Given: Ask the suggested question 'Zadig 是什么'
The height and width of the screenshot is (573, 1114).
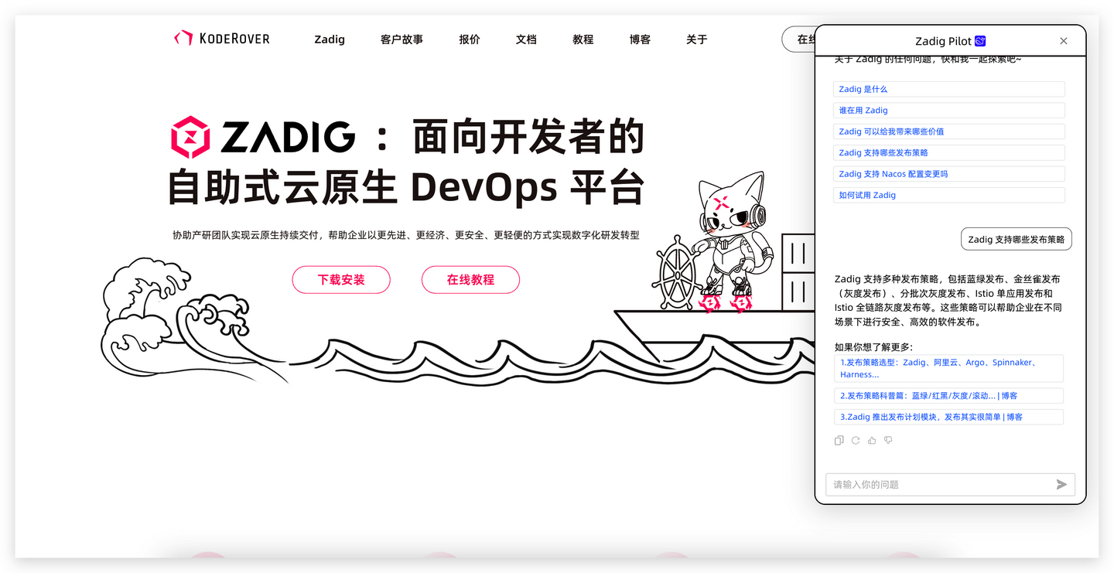Looking at the screenshot, I should 948,89.
